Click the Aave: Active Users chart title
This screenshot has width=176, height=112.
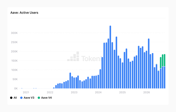24,13
